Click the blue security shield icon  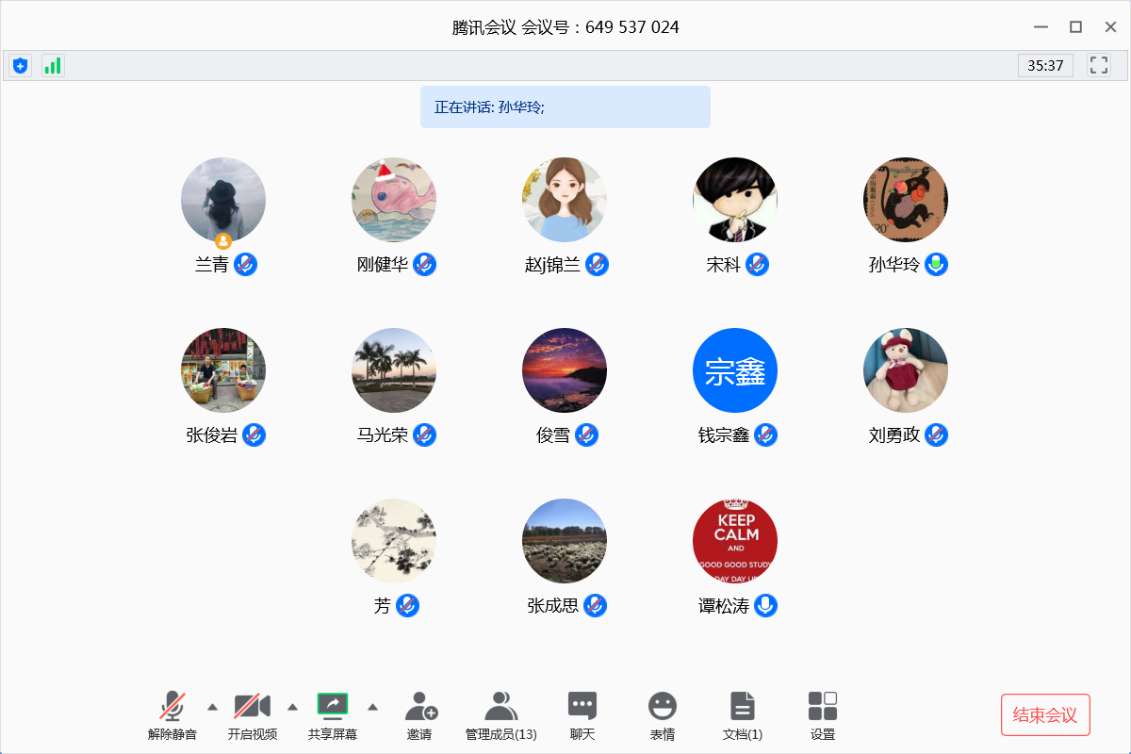pyautogui.click(x=20, y=65)
